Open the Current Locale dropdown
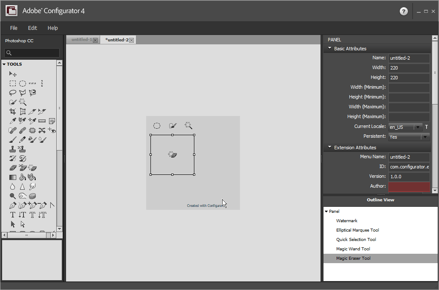Screen dimensions: 439x290 pyautogui.click(x=405, y=127)
